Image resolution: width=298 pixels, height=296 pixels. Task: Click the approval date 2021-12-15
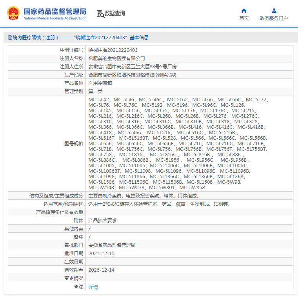coord(102,253)
